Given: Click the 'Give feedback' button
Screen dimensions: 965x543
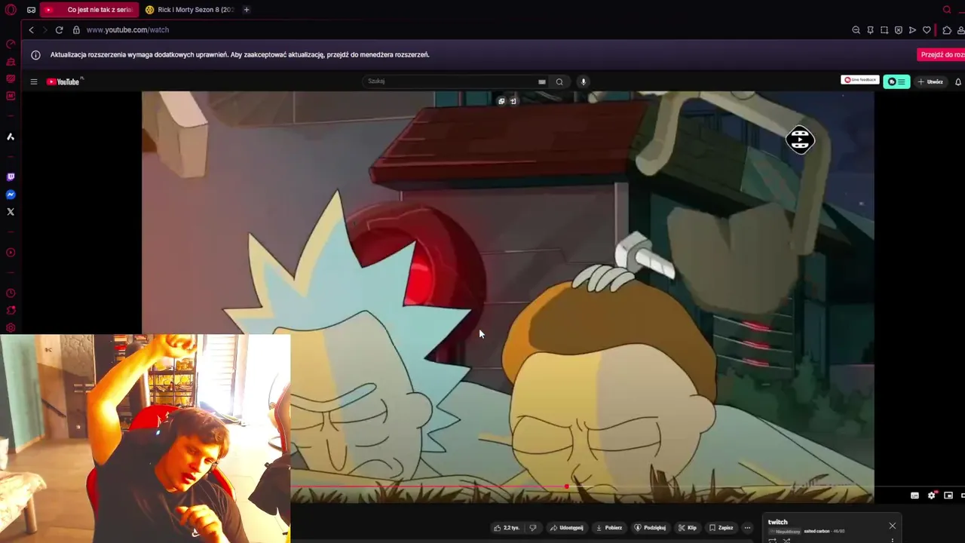Looking at the screenshot, I should 860,80.
